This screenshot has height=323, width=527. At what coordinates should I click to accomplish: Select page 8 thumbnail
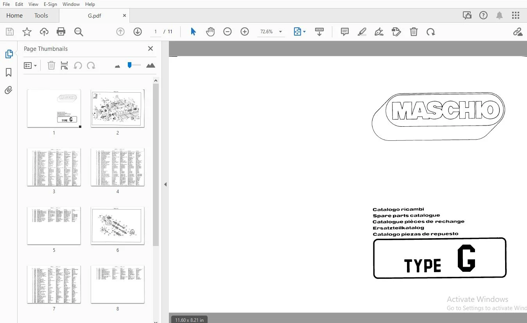(x=118, y=284)
